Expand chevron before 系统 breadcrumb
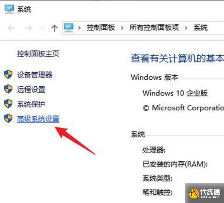This screenshot has width=224, height=203. click(x=186, y=28)
